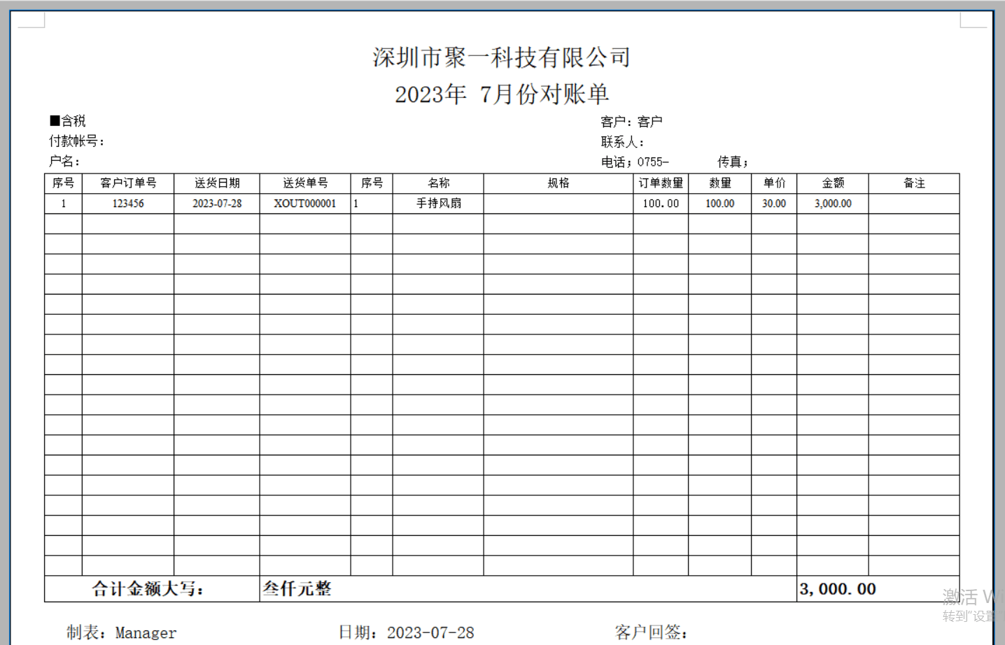
Task: Click the 付款帐号 field label
Action: pos(76,141)
